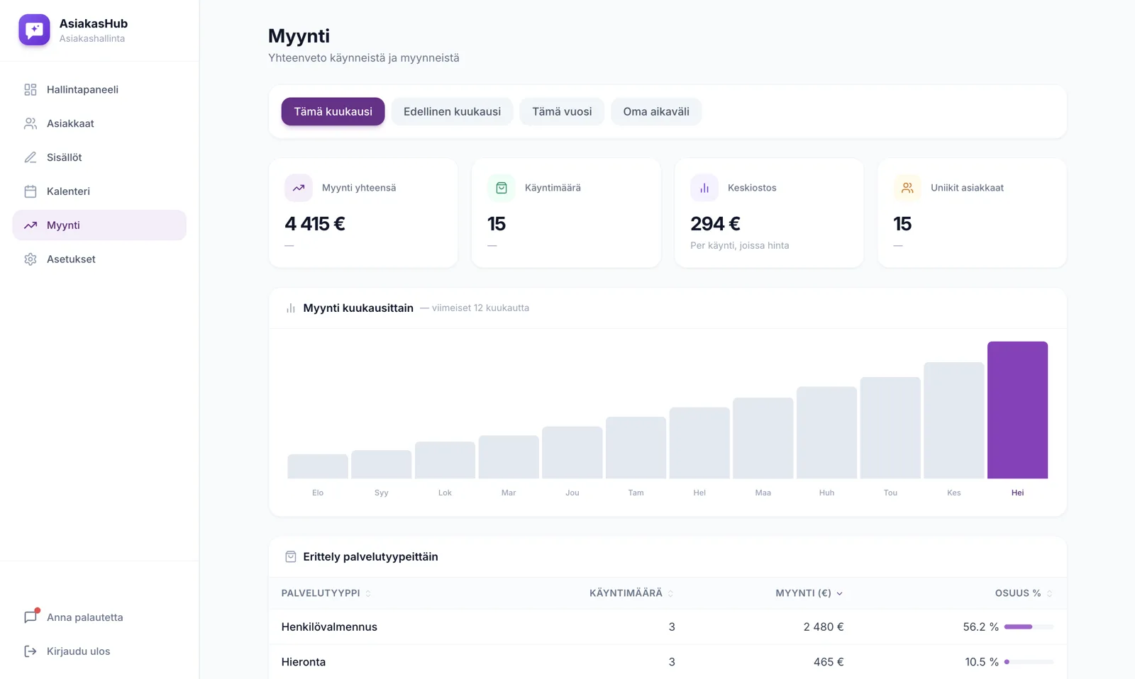Click the Hallintapaneeli grid icon

click(x=31, y=89)
